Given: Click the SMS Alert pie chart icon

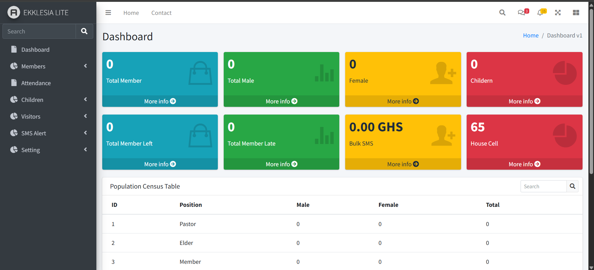Looking at the screenshot, I should coord(14,133).
